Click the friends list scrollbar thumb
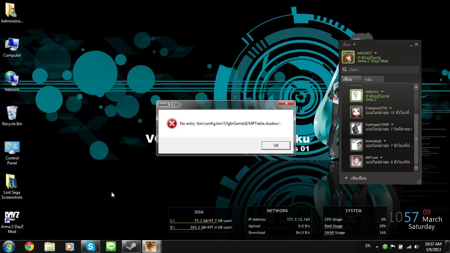Viewport: 450px width, 253px height. tap(416, 139)
